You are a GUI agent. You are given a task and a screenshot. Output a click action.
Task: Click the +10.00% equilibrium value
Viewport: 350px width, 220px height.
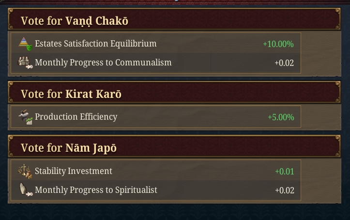278,44
